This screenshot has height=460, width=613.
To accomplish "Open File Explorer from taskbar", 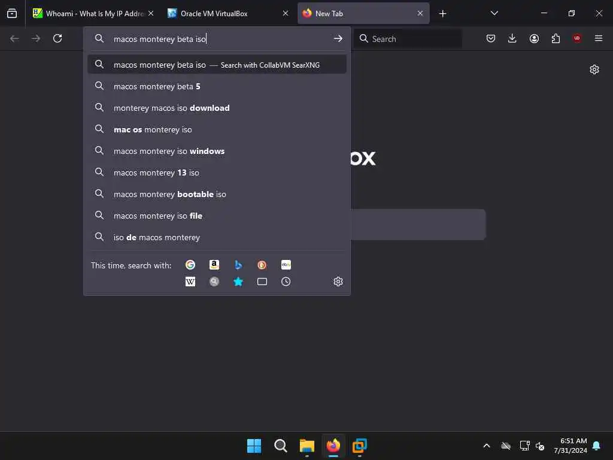I will 307,446.
